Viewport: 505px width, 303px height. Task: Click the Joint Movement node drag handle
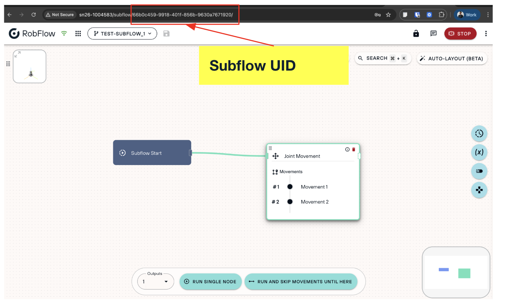click(270, 148)
